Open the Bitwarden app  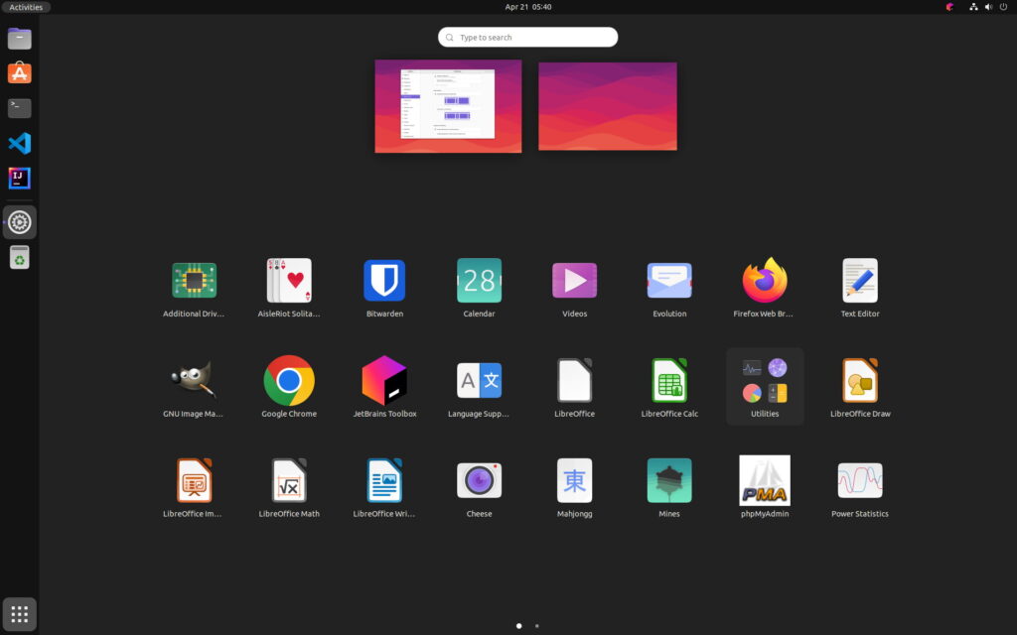pyautogui.click(x=383, y=281)
